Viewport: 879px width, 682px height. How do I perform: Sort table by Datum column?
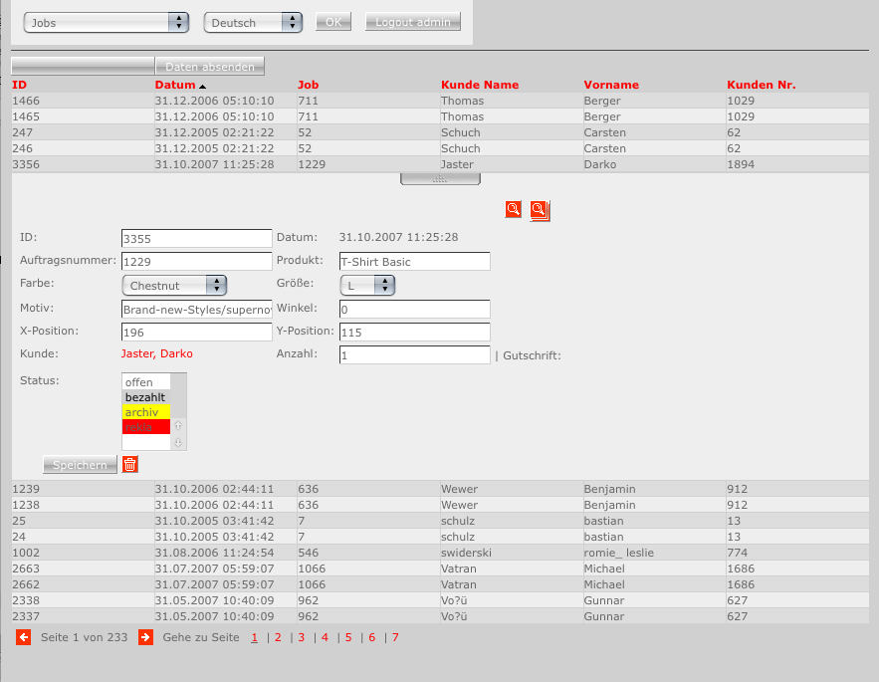coord(175,85)
